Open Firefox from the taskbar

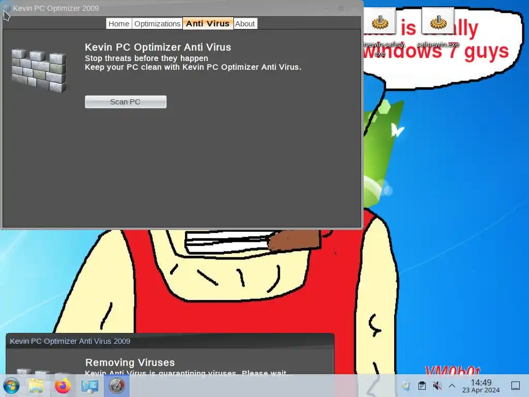(x=63, y=386)
